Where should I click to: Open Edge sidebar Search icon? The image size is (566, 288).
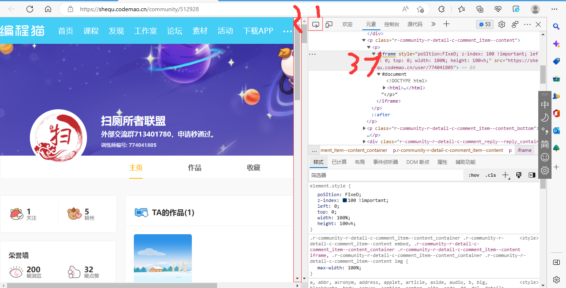click(556, 26)
